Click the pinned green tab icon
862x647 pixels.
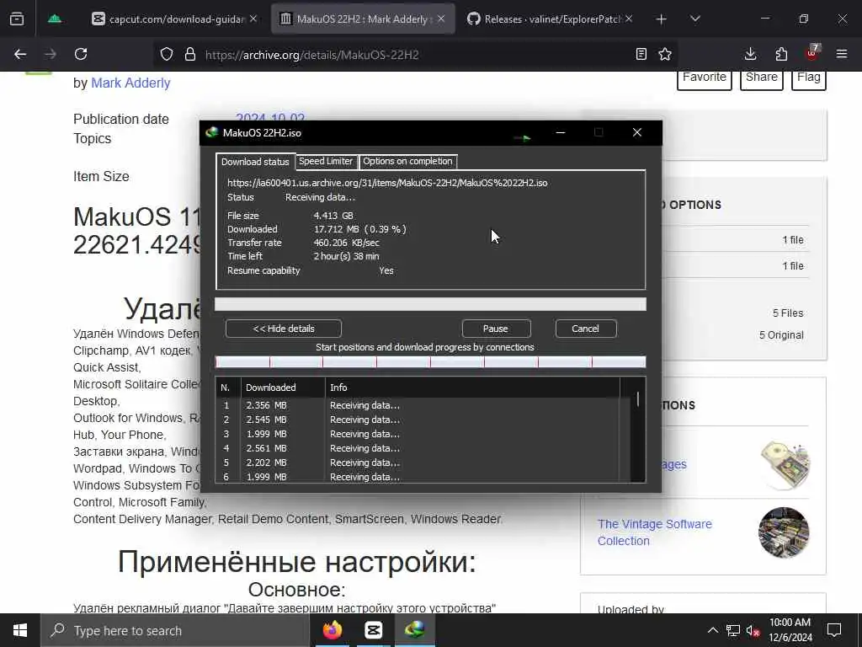point(55,19)
